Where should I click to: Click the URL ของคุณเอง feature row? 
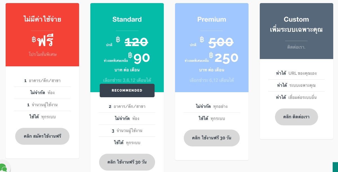click(296, 73)
